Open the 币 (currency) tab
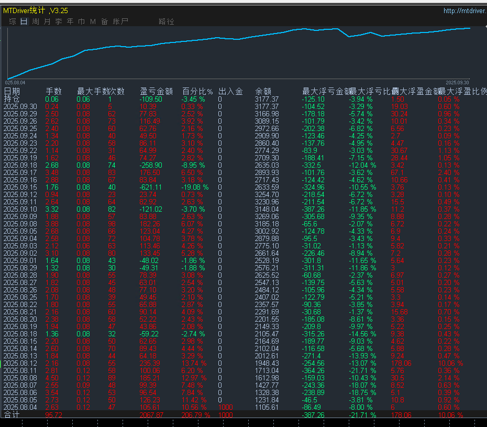The width and height of the screenshot is (487, 427). coord(82,21)
